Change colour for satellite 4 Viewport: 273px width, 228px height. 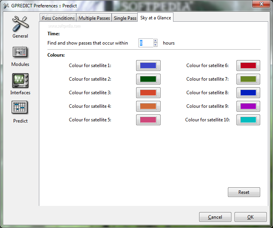pyautogui.click(x=148, y=106)
